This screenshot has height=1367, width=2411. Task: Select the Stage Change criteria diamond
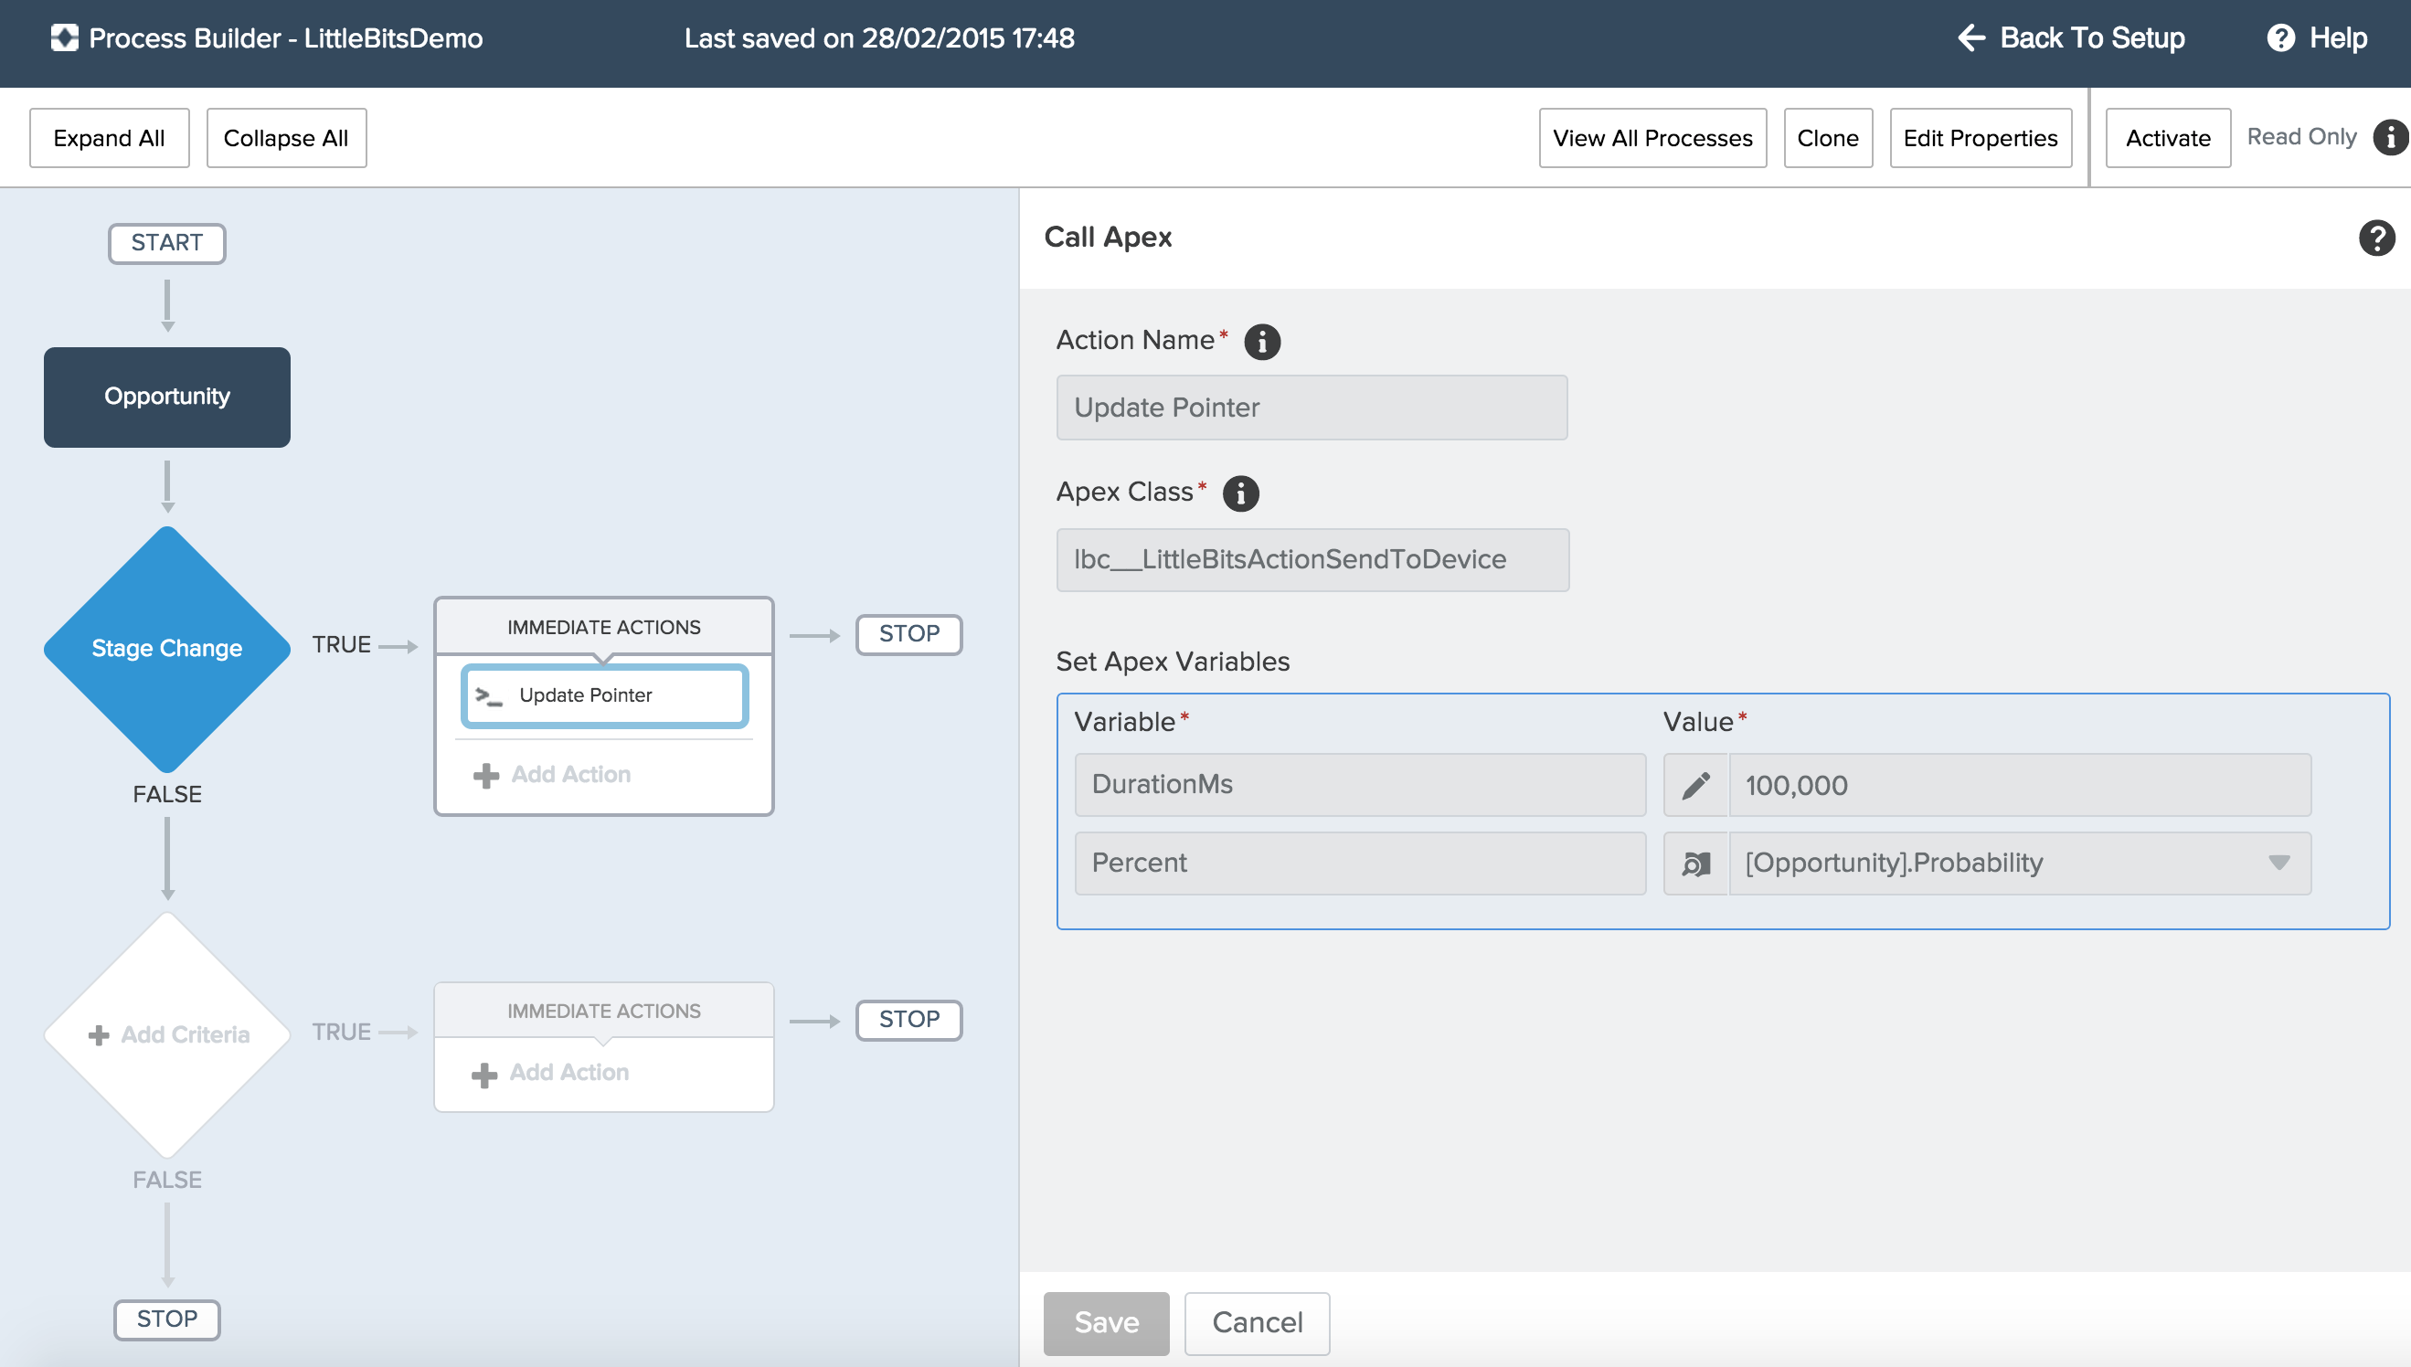pyautogui.click(x=167, y=649)
